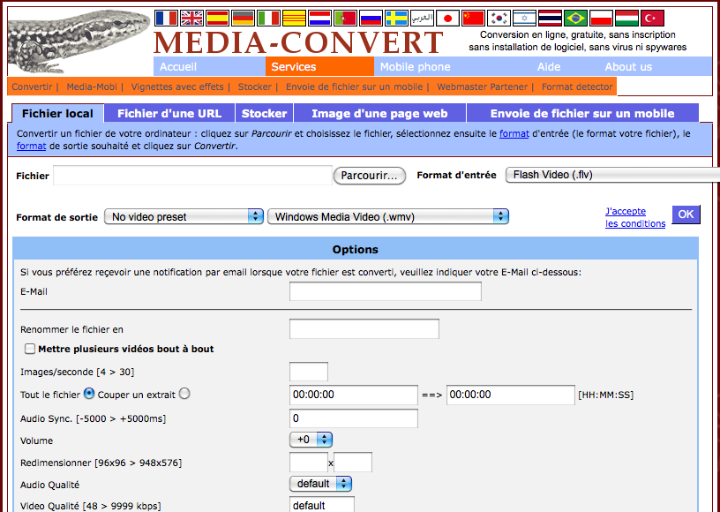Check 'Mettre plusieurs vidéos bout à bout'
This screenshot has height=512, width=720.
tap(30, 349)
